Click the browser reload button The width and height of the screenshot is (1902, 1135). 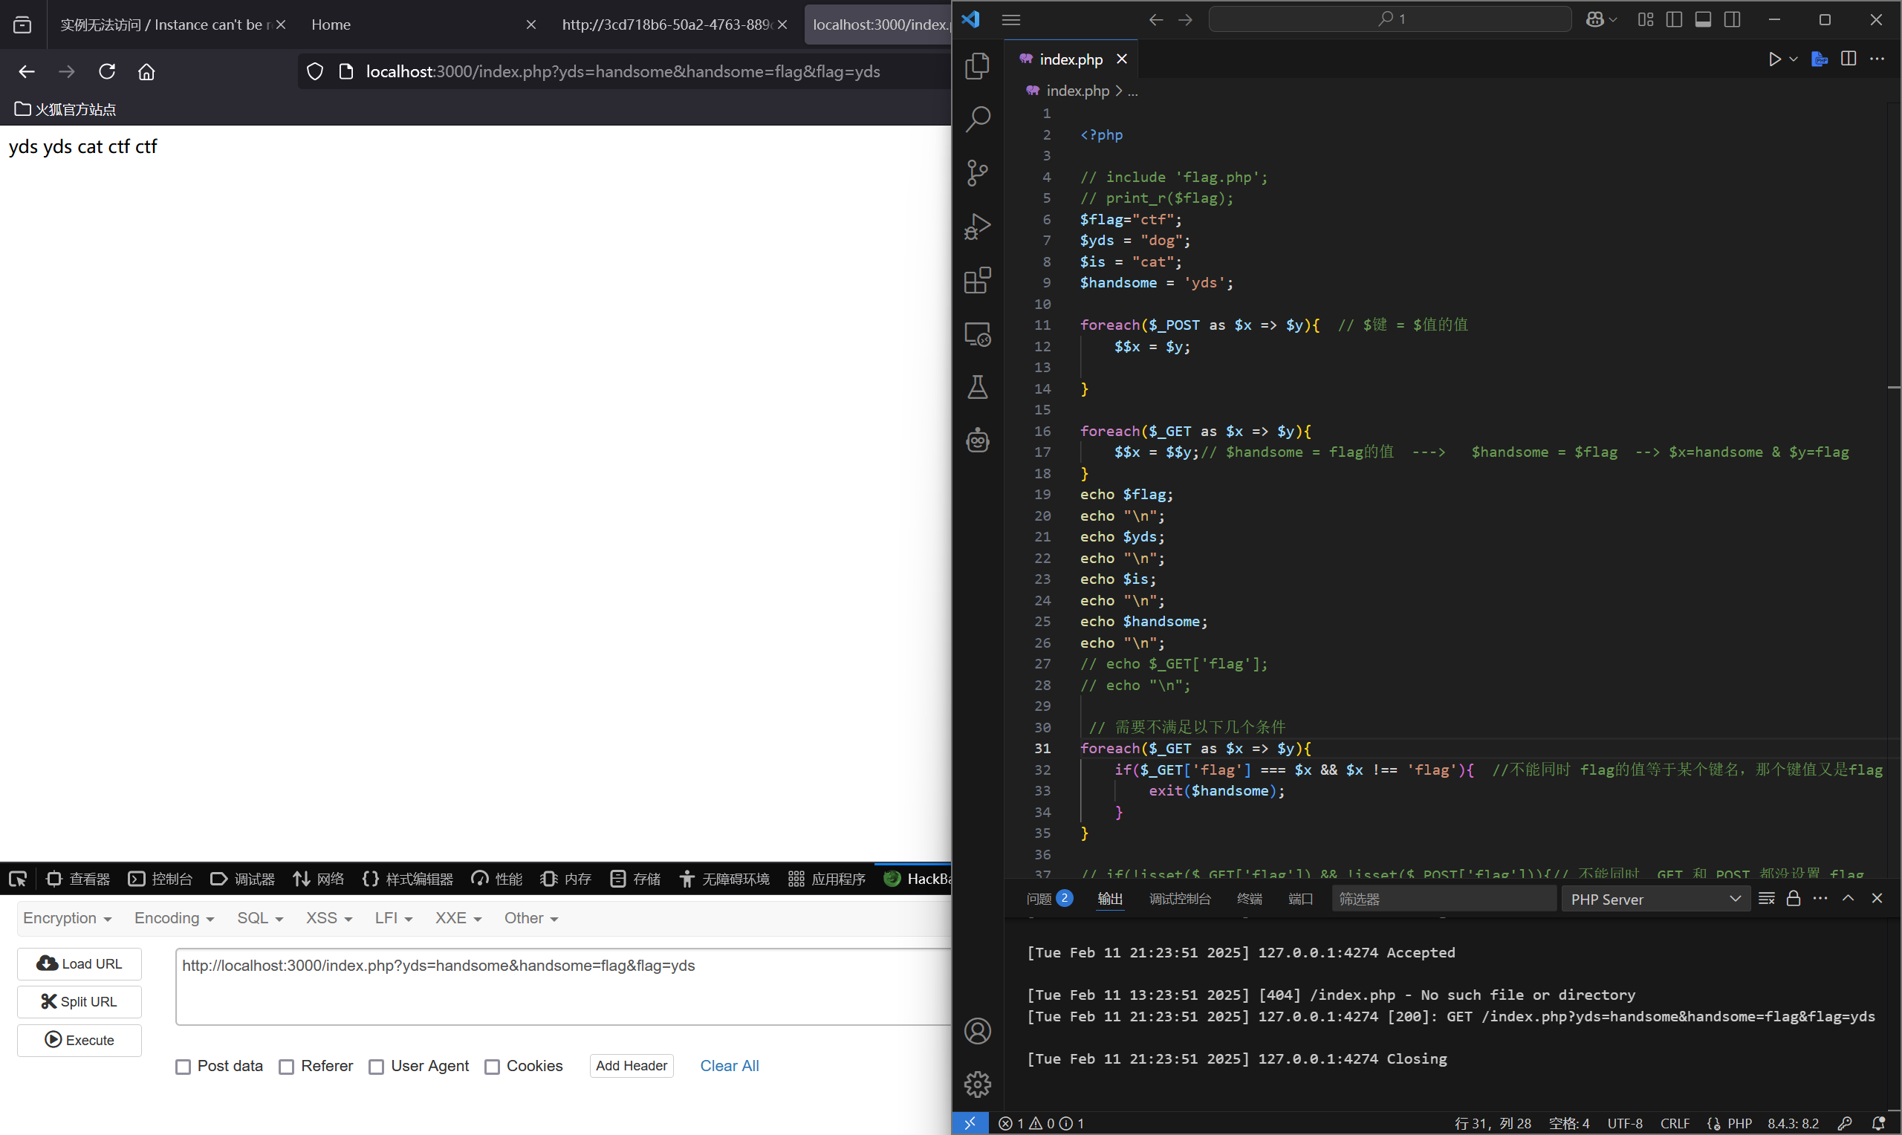107,71
